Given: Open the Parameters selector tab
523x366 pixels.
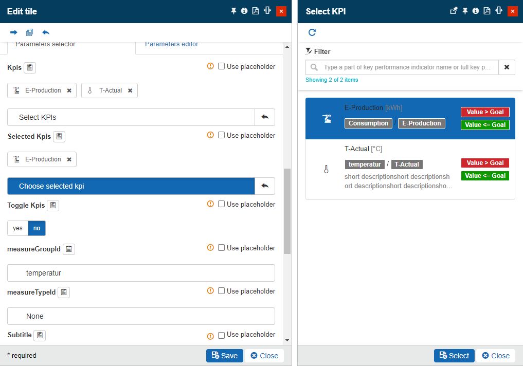Looking at the screenshot, I should pos(45,45).
